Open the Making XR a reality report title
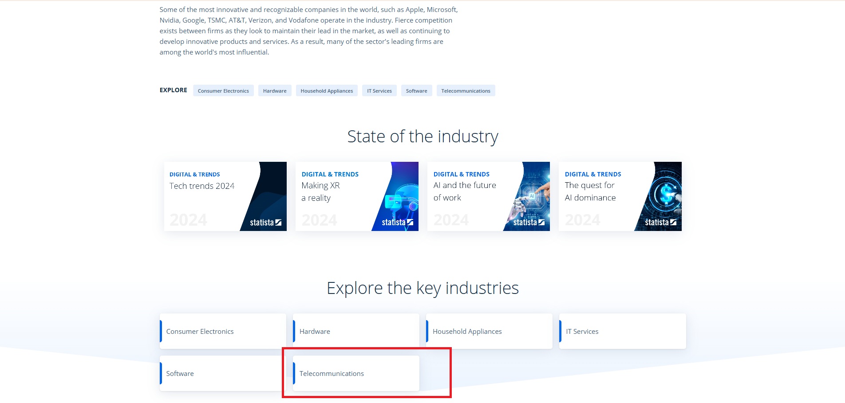 320,192
